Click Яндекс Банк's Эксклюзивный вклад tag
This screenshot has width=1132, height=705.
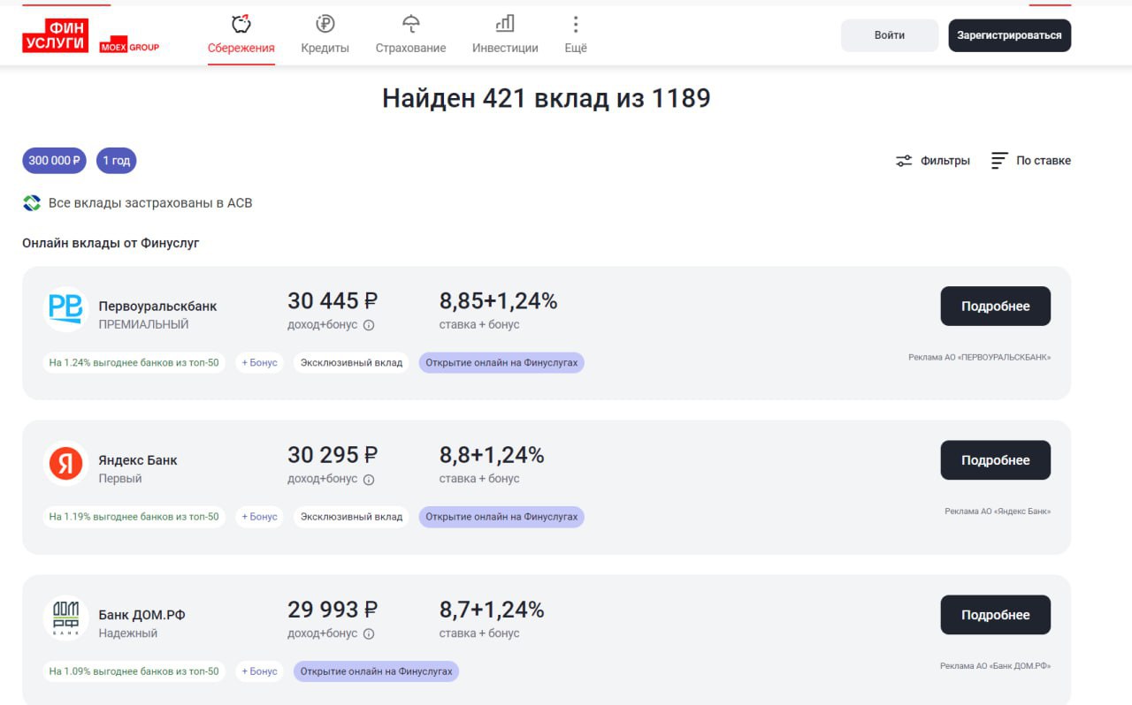(x=351, y=517)
